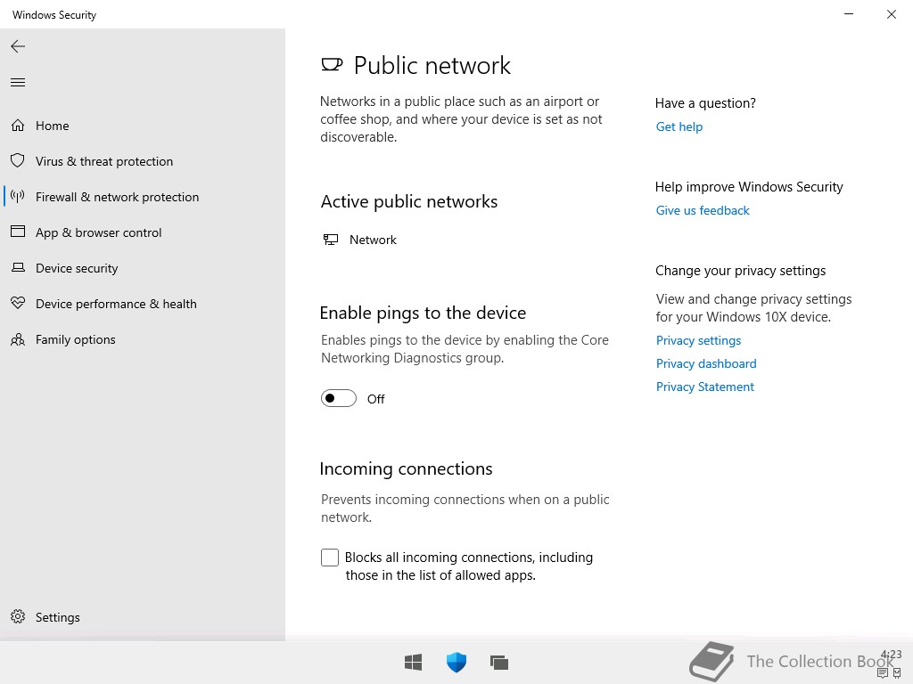Click the active Network name

coord(373,240)
